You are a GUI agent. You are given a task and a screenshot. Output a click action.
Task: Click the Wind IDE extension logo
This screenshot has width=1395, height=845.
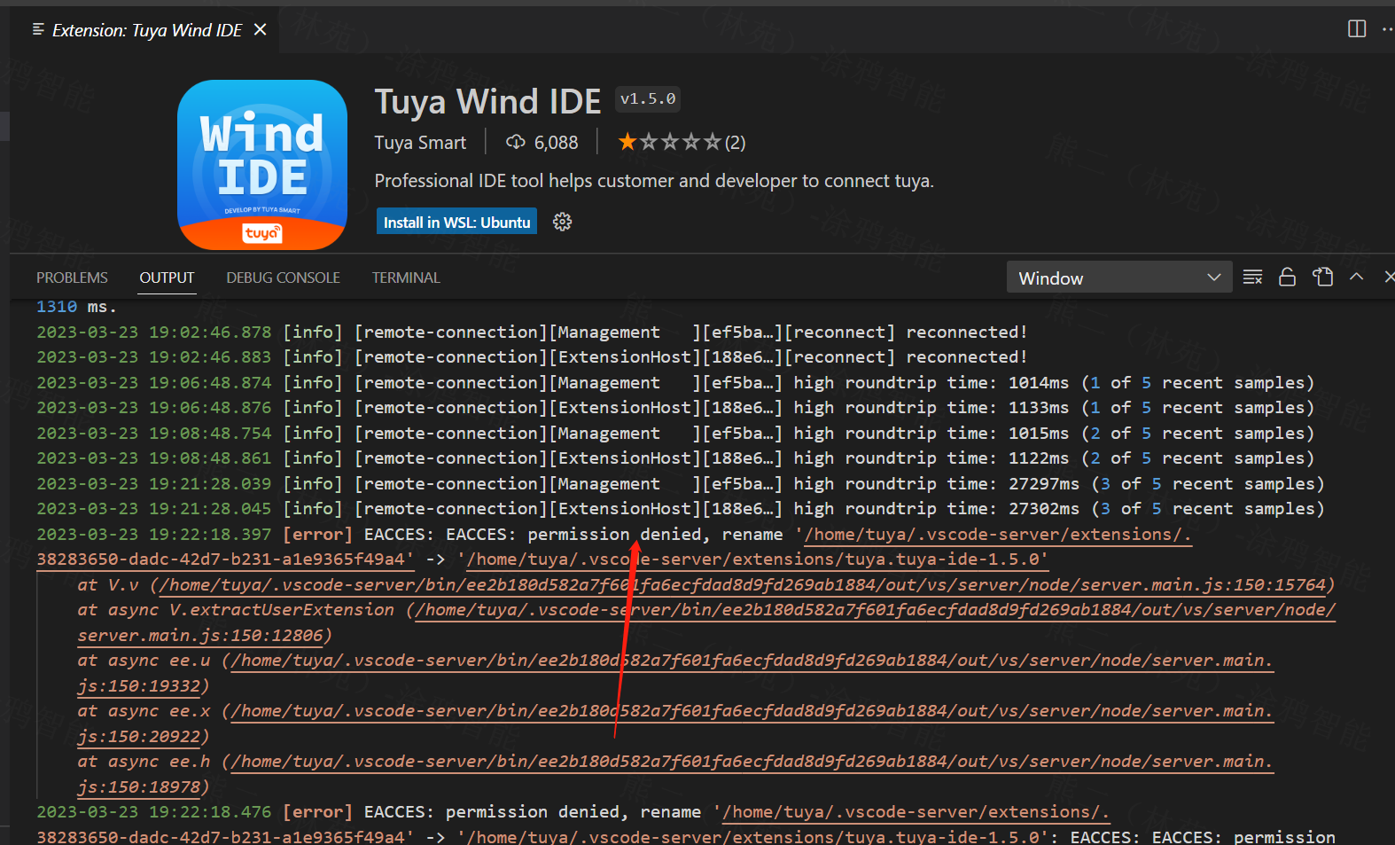tap(262, 165)
